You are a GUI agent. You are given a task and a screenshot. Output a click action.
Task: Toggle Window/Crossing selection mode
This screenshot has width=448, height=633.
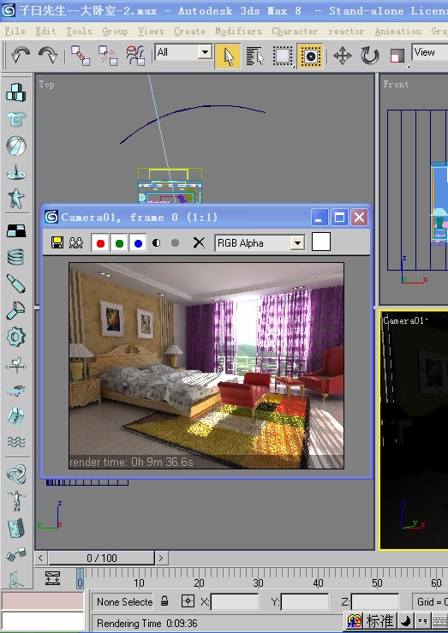click(x=310, y=57)
